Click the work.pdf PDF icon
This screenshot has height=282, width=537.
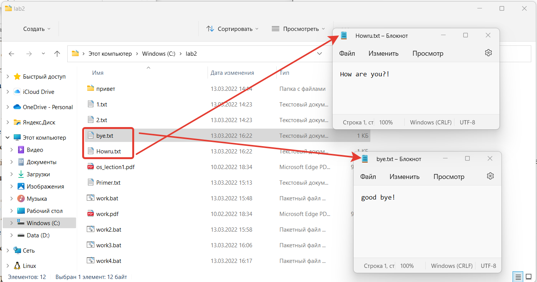coord(91,214)
